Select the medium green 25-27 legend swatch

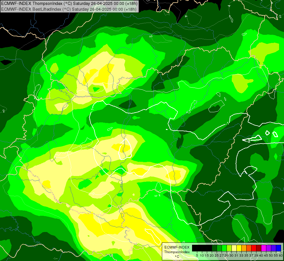click(x=219, y=248)
